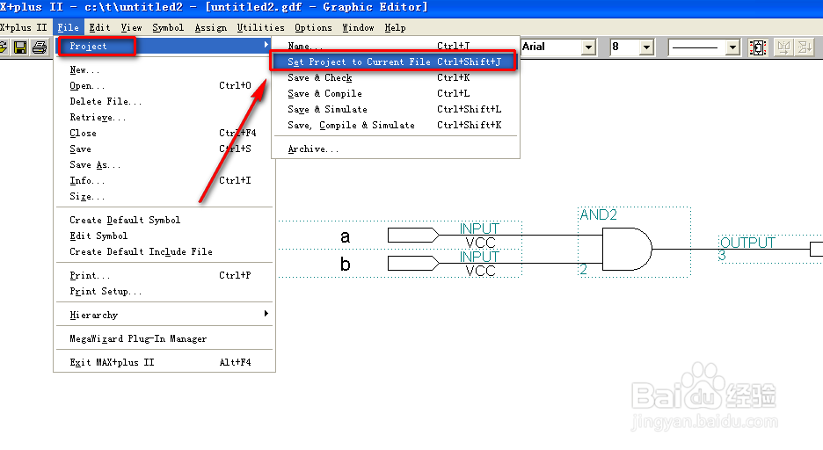Choose Edit Symbol
Image resolution: width=823 pixels, height=450 pixels.
pyautogui.click(x=164, y=236)
